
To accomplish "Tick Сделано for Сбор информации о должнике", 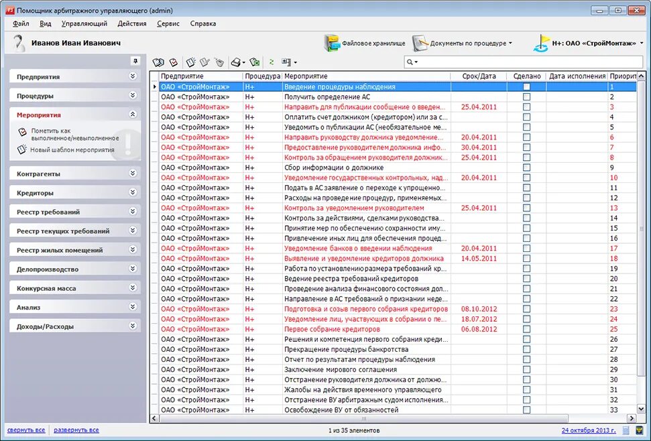I will click(x=526, y=168).
